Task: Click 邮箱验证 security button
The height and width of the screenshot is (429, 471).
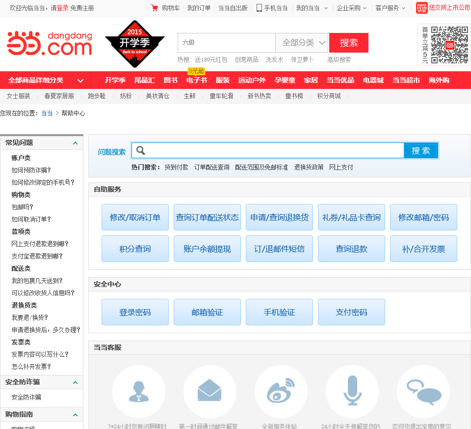Action: tap(207, 312)
